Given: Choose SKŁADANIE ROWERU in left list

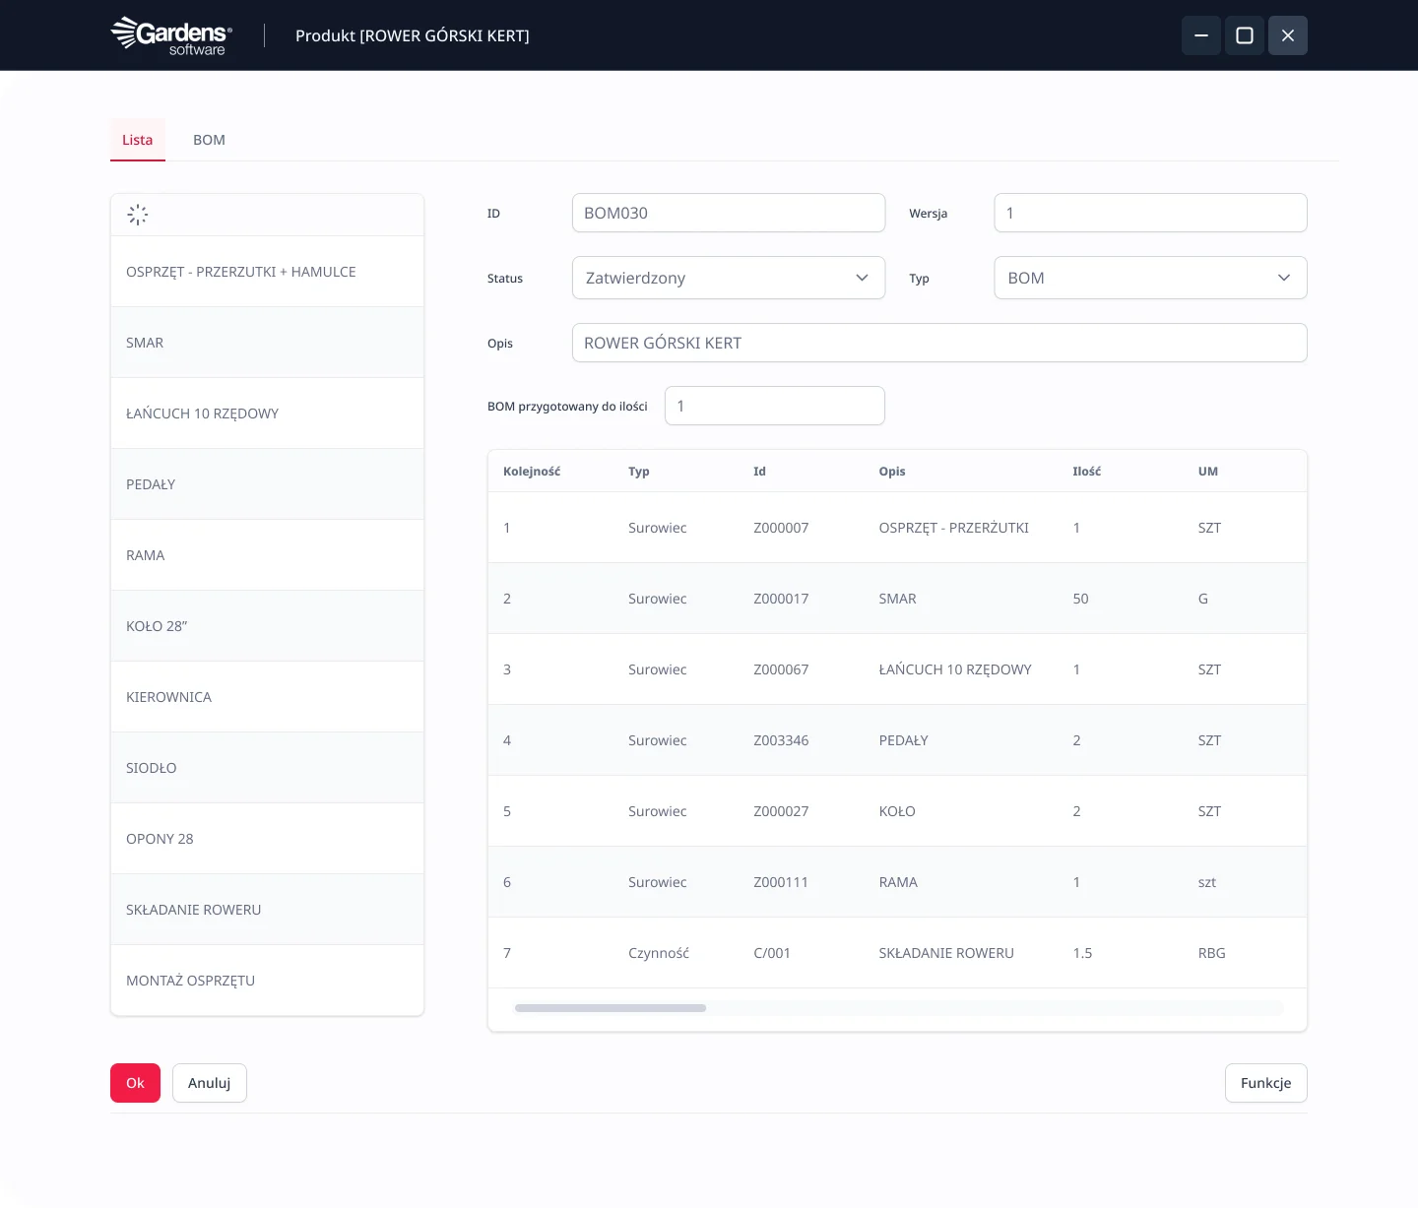Looking at the screenshot, I should tap(194, 910).
